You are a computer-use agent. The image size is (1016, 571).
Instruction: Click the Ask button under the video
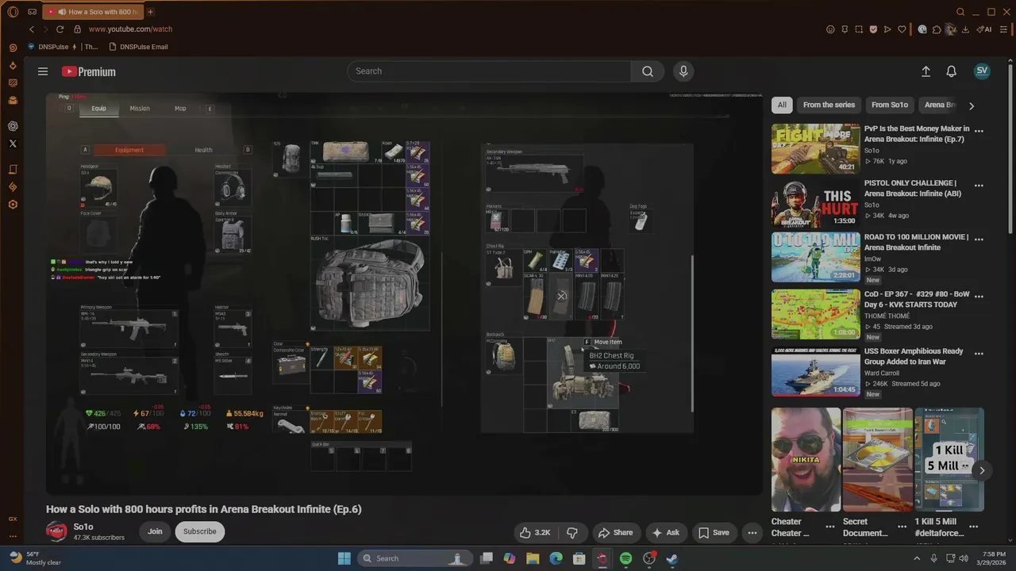point(665,533)
